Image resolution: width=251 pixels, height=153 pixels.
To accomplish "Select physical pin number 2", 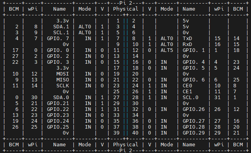I will tap(134, 21).
